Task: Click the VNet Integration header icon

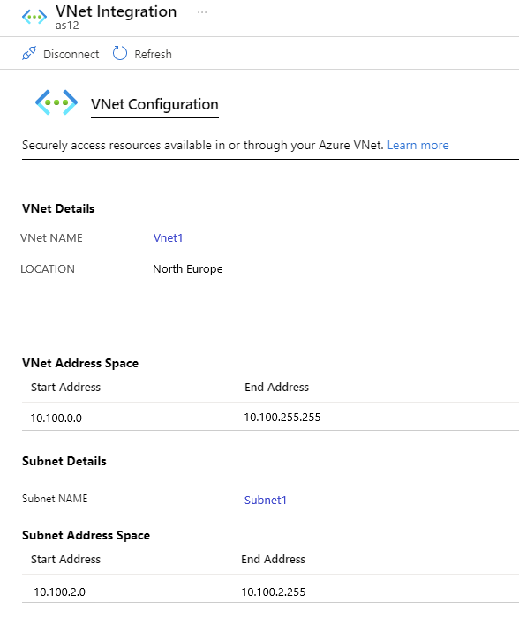Action: click(34, 17)
